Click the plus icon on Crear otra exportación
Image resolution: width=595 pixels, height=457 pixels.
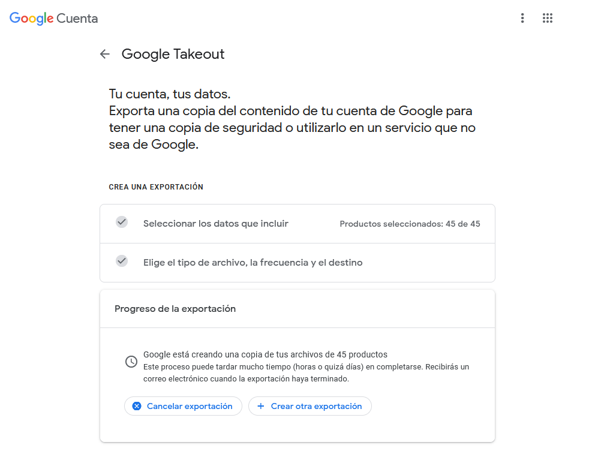(260, 406)
